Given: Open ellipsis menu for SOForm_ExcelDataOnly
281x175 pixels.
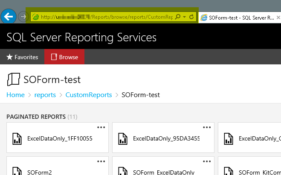Looking at the screenshot, I should tap(207, 161).
